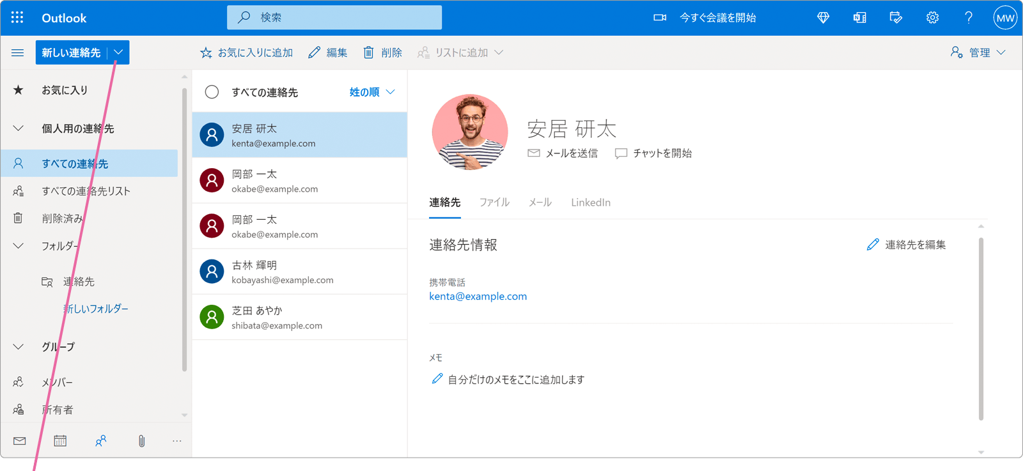Image resolution: width=1023 pixels, height=471 pixels.
Task: Switch to 連絡先 tab
Action: tap(445, 203)
